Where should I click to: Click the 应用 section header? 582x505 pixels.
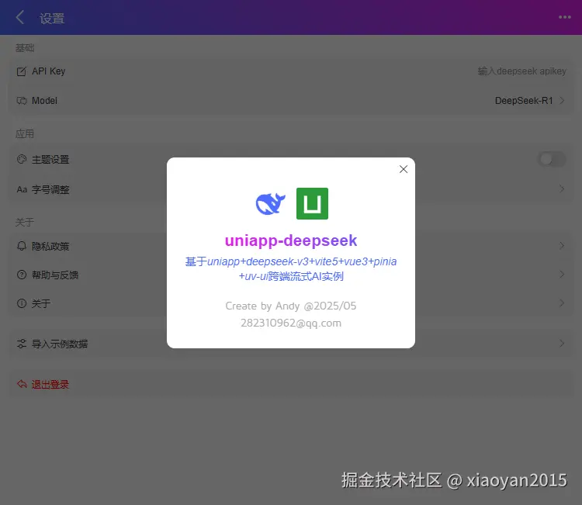[25, 133]
